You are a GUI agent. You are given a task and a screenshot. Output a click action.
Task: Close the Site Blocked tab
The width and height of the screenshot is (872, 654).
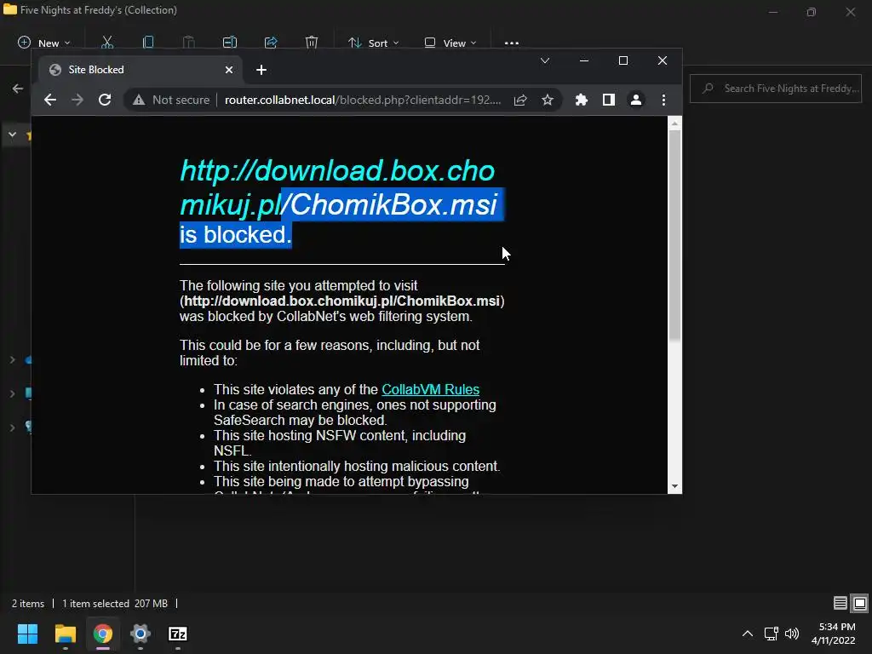coord(228,70)
